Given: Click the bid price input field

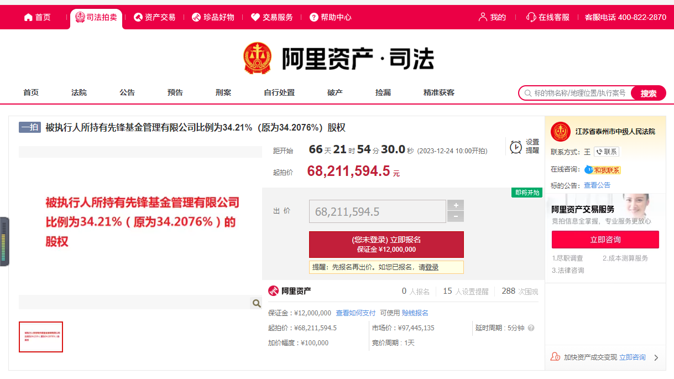Looking at the screenshot, I should [x=378, y=211].
